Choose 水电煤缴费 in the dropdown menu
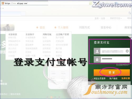The height and width of the screenshot is (99, 132). pos(30,38)
